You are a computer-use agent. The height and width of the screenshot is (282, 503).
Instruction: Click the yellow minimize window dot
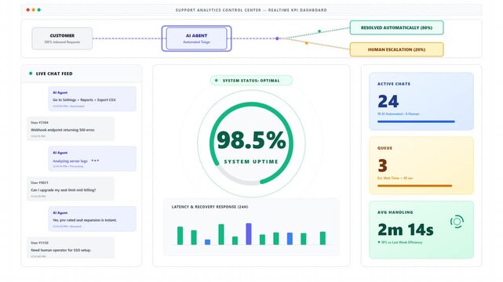pos(34,10)
